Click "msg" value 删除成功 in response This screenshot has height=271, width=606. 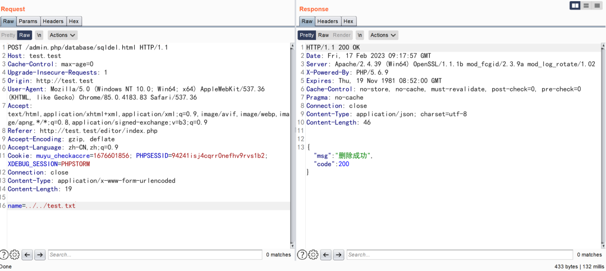click(354, 156)
